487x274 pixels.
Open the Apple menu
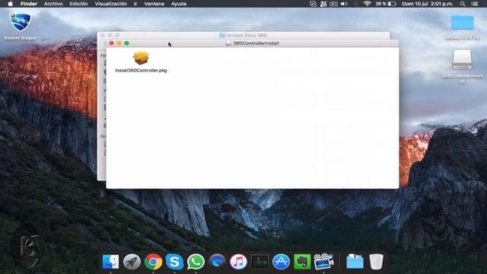(x=10, y=4)
